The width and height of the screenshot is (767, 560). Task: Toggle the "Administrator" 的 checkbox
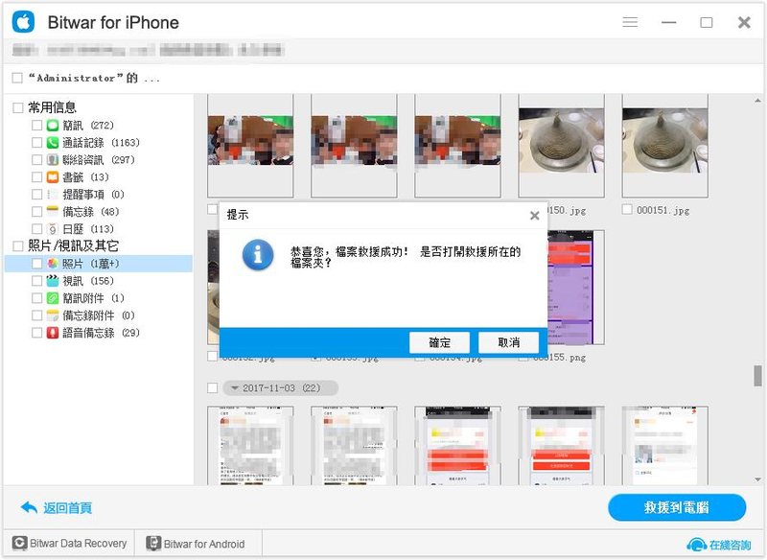pos(17,78)
